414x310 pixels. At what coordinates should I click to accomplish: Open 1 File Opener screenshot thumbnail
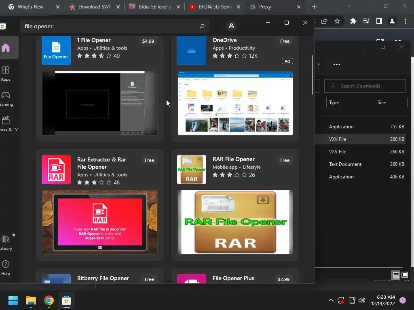pyautogui.click(x=100, y=103)
